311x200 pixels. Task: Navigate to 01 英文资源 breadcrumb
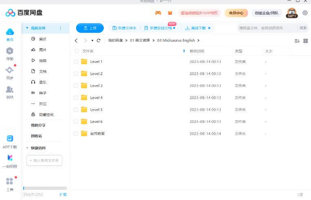tap(140, 40)
